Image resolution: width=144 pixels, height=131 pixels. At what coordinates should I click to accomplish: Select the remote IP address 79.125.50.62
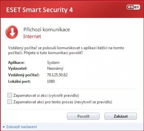[x=57, y=75]
